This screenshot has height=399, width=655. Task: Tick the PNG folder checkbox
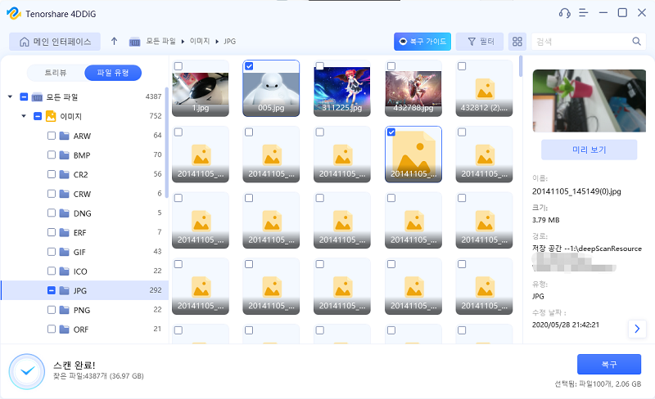(x=52, y=310)
